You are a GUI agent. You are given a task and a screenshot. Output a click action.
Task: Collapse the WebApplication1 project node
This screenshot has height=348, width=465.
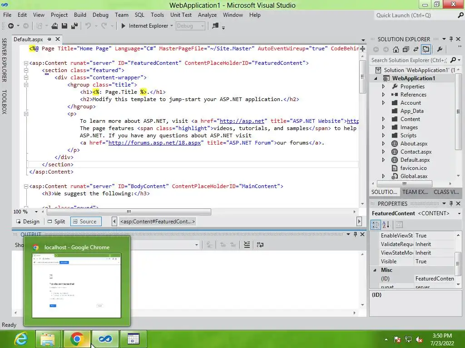point(376,78)
